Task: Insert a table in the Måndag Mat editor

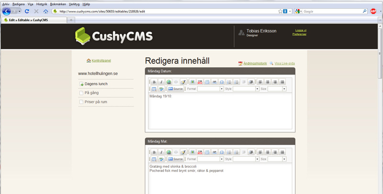Action: click(207, 152)
